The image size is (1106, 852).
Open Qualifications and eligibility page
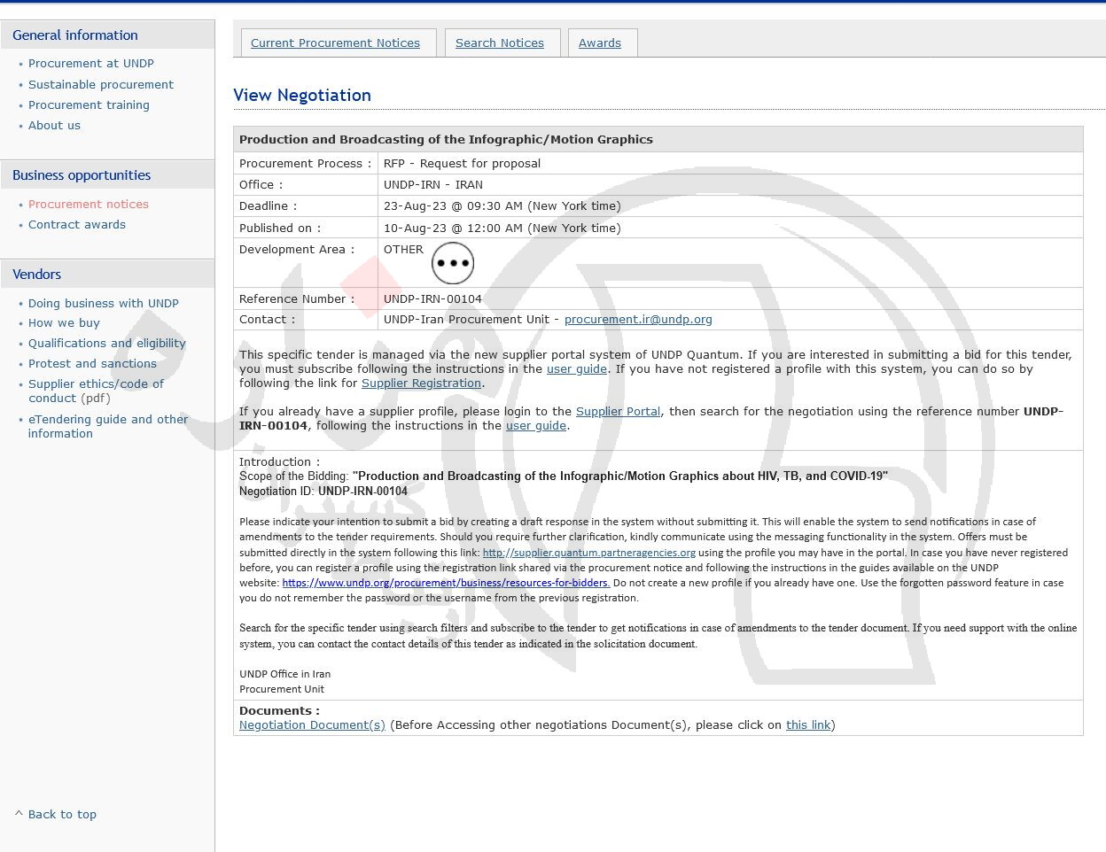tap(107, 344)
